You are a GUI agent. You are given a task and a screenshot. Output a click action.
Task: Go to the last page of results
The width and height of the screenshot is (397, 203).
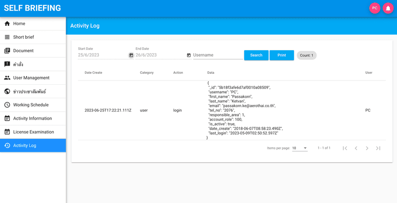(x=378, y=148)
